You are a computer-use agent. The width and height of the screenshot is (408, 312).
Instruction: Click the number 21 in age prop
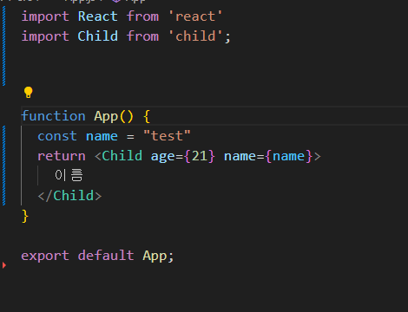coord(200,156)
